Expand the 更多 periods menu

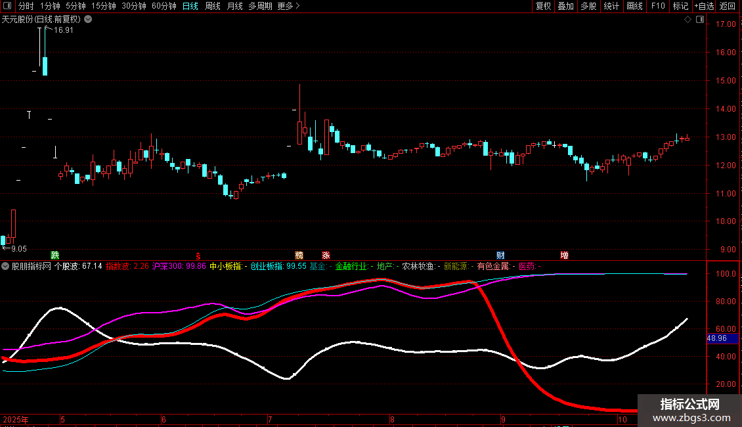288,7
